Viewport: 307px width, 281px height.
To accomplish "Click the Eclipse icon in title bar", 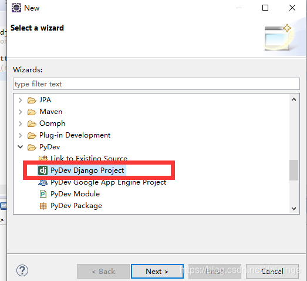I will click(16, 8).
